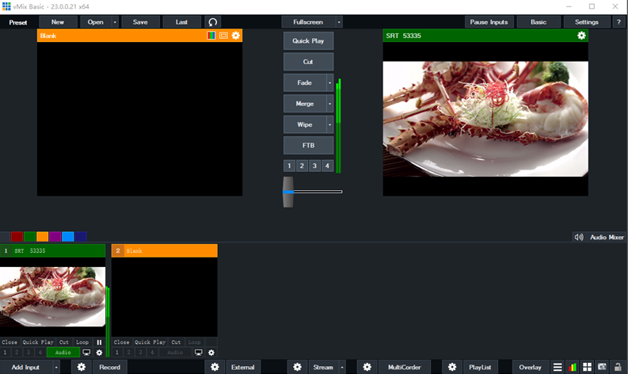
Task: Open Blank preview input settings gear
Action: point(236,36)
